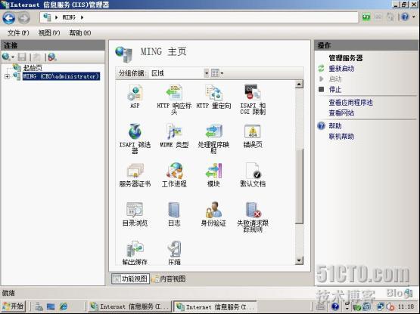Click 联机帮助 link
The height and width of the screenshot is (314, 420).
(341, 137)
